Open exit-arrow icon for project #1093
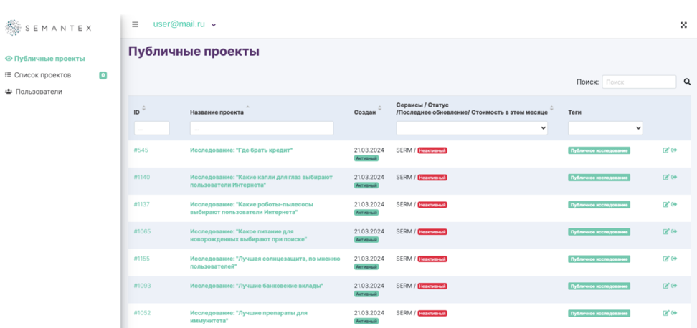This screenshot has width=697, height=328. (x=674, y=286)
